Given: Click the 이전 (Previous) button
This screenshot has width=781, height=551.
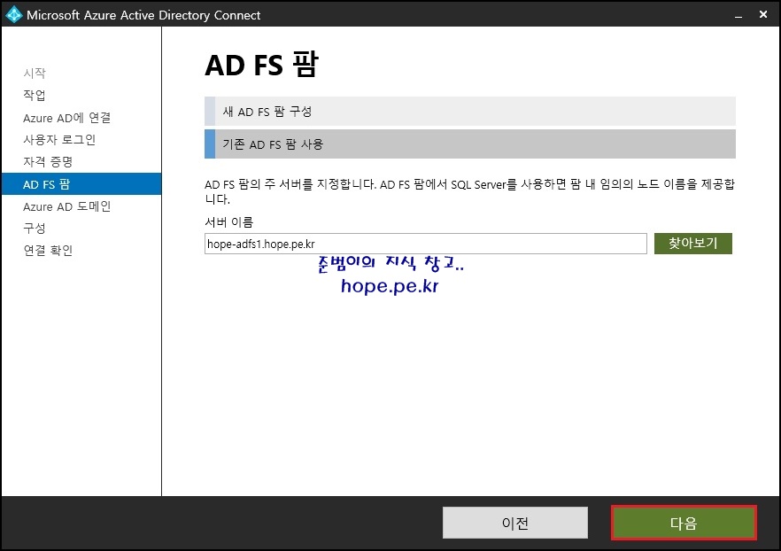Looking at the screenshot, I should (515, 523).
